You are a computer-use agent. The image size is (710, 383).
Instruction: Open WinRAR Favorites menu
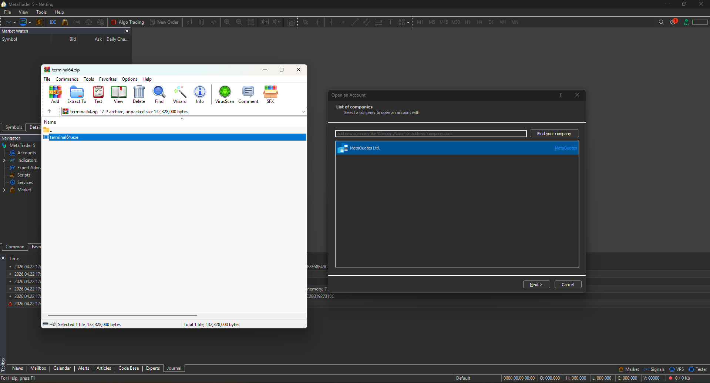click(x=108, y=79)
